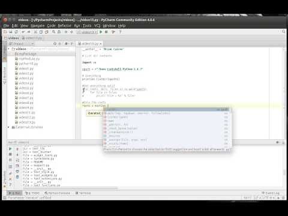Open the Structure side tool tab

click(5, 76)
